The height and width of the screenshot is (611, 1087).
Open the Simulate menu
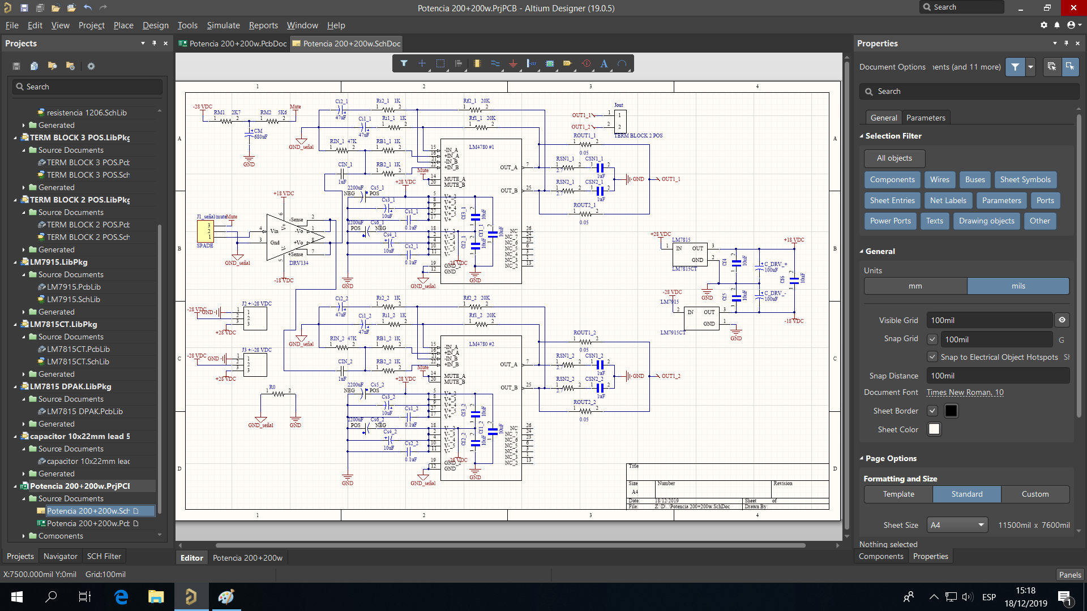click(223, 25)
